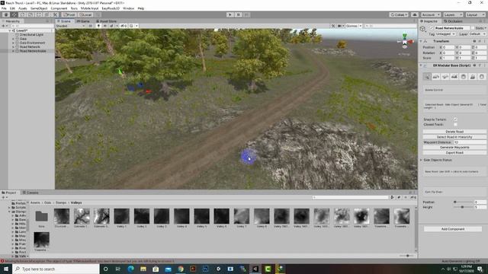Select the custom editor tools icon

pos(55,14)
